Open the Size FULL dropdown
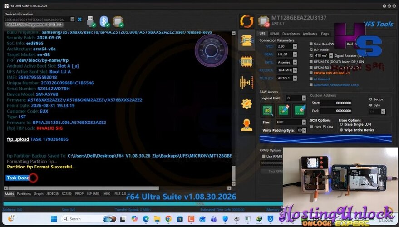Screen dimensions: 399x227 [304, 122]
